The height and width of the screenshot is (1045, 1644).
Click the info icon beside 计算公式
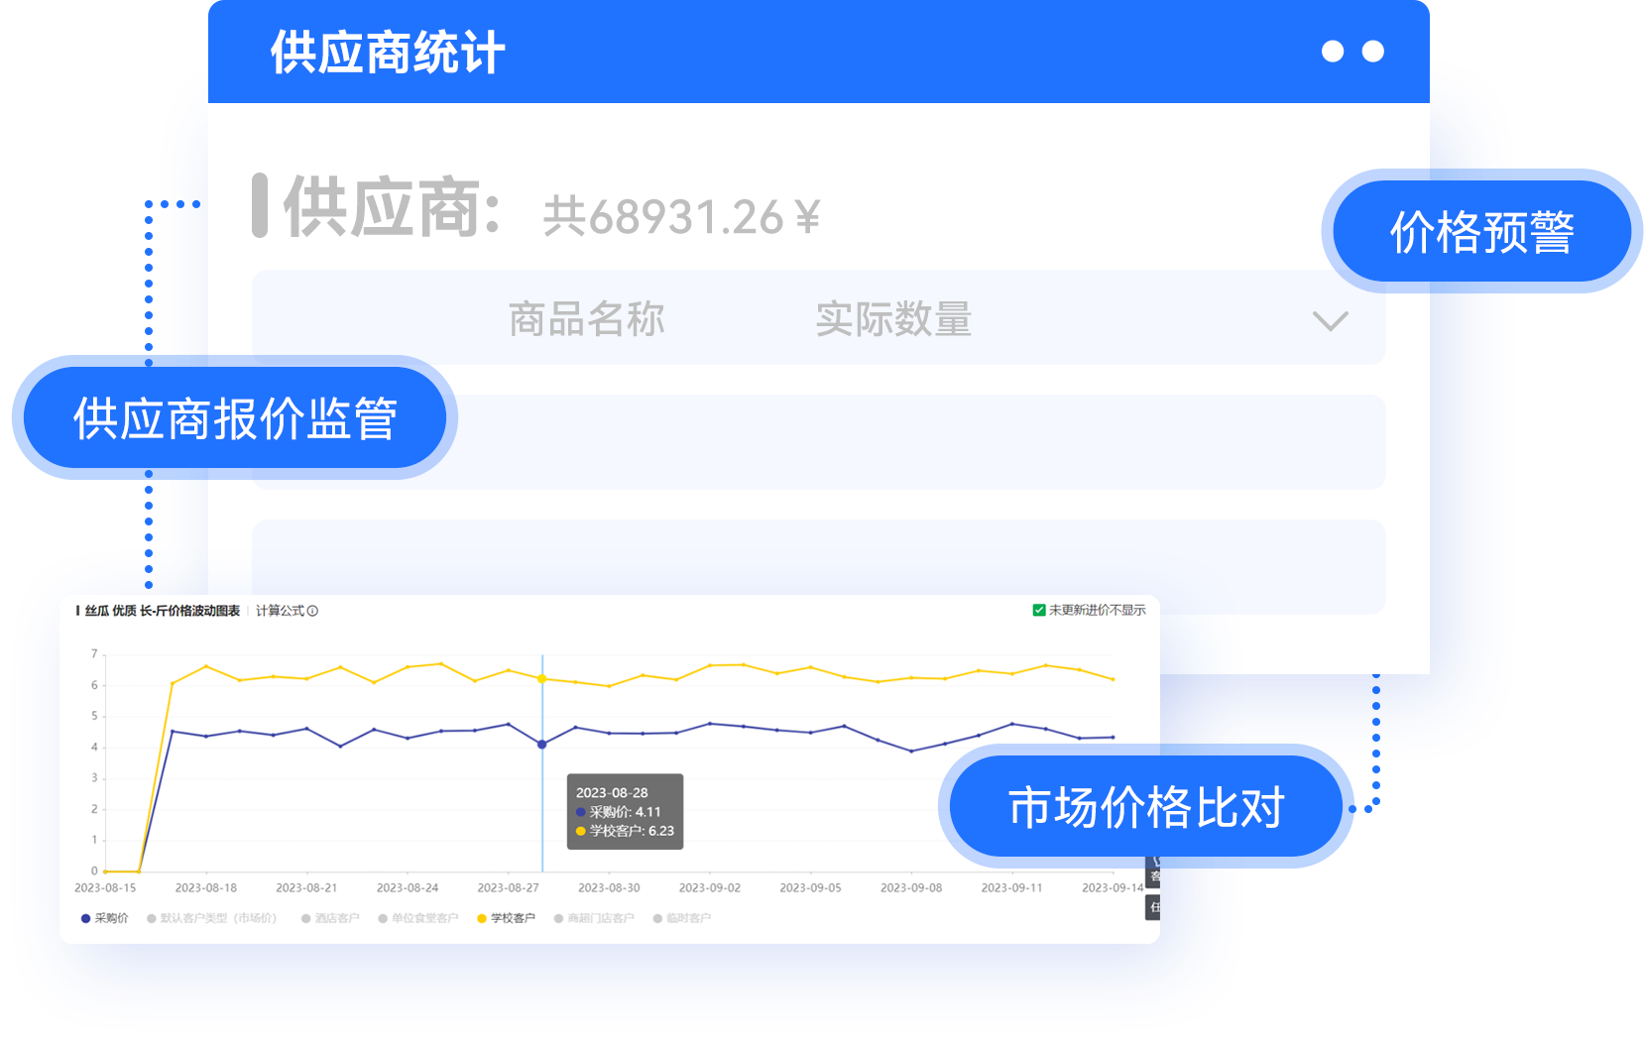tap(312, 611)
